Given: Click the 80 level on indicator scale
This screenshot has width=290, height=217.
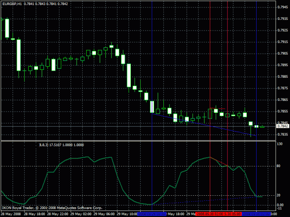Looking at the screenshot, I should coord(278,166).
